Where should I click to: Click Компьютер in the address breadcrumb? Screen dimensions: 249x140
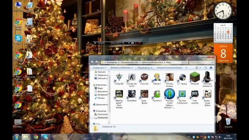click(112, 63)
